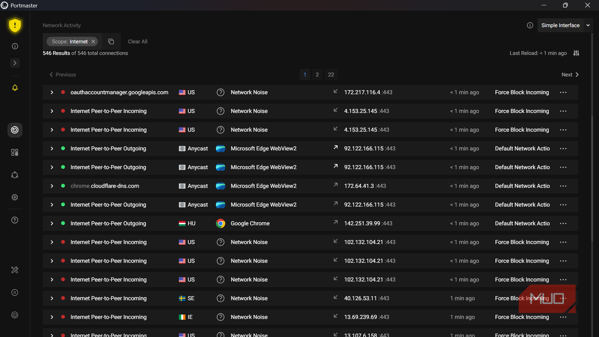Click the power icon in the sidebar

point(15,315)
